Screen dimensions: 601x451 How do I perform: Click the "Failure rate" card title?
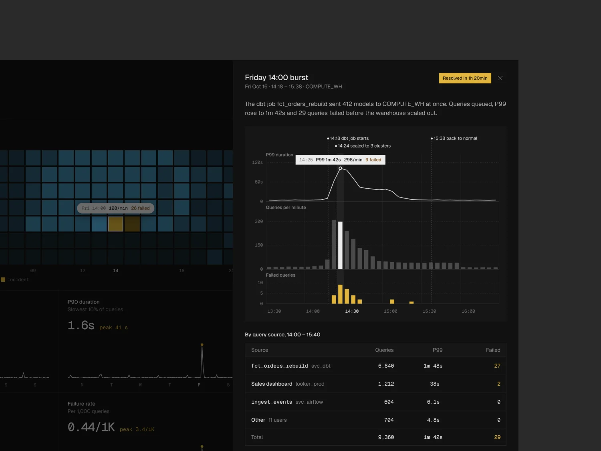coord(81,404)
